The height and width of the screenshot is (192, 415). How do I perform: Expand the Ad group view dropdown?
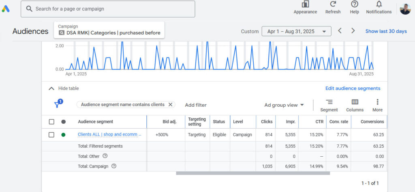(284, 105)
